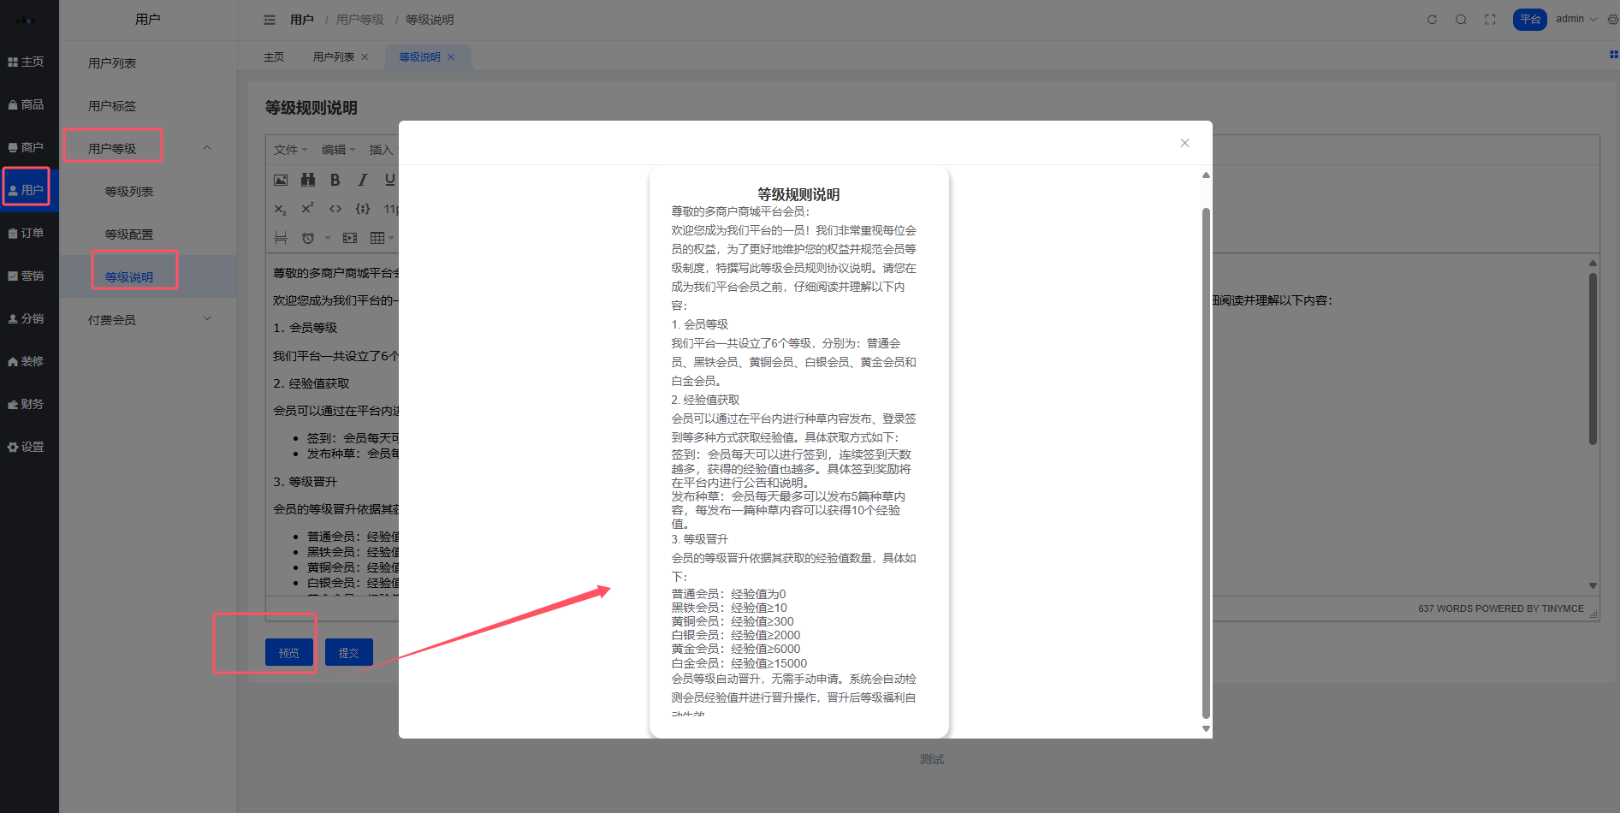Collapse the 用户等级 submenu in sidebar
The width and height of the screenshot is (1620, 813).
tap(207, 148)
